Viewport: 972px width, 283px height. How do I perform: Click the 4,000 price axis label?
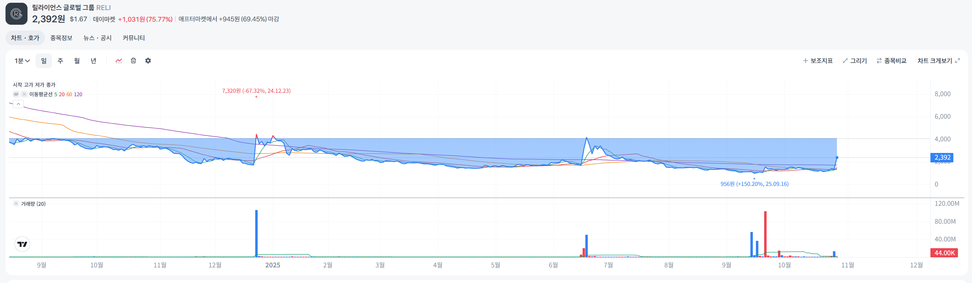tap(943, 139)
